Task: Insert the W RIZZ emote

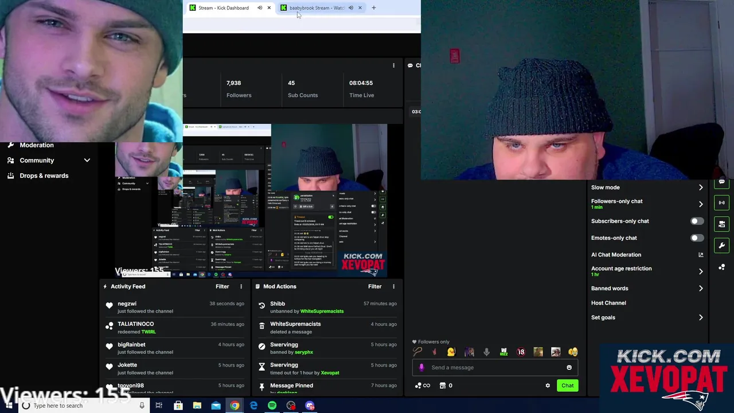Action: tap(503, 352)
